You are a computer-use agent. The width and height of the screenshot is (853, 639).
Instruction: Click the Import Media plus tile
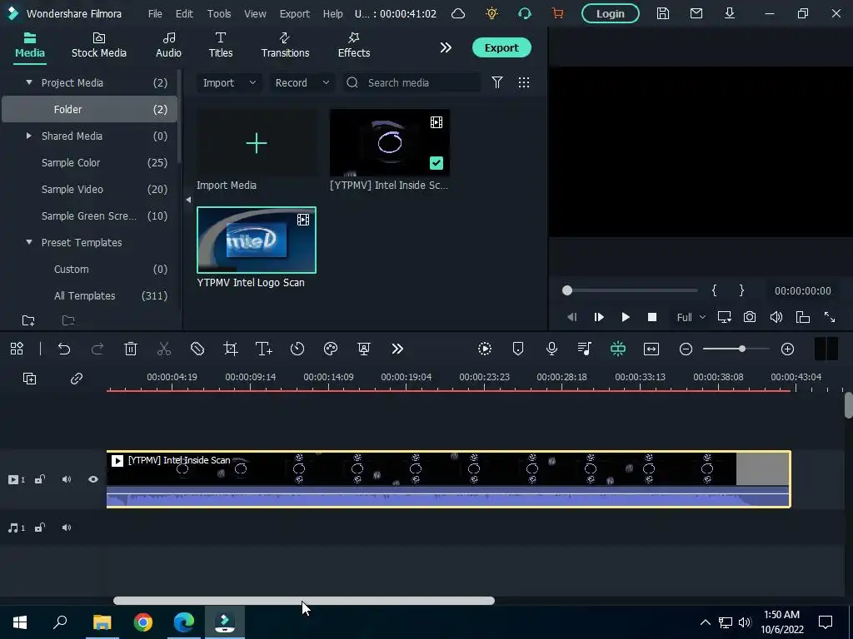coord(257,143)
